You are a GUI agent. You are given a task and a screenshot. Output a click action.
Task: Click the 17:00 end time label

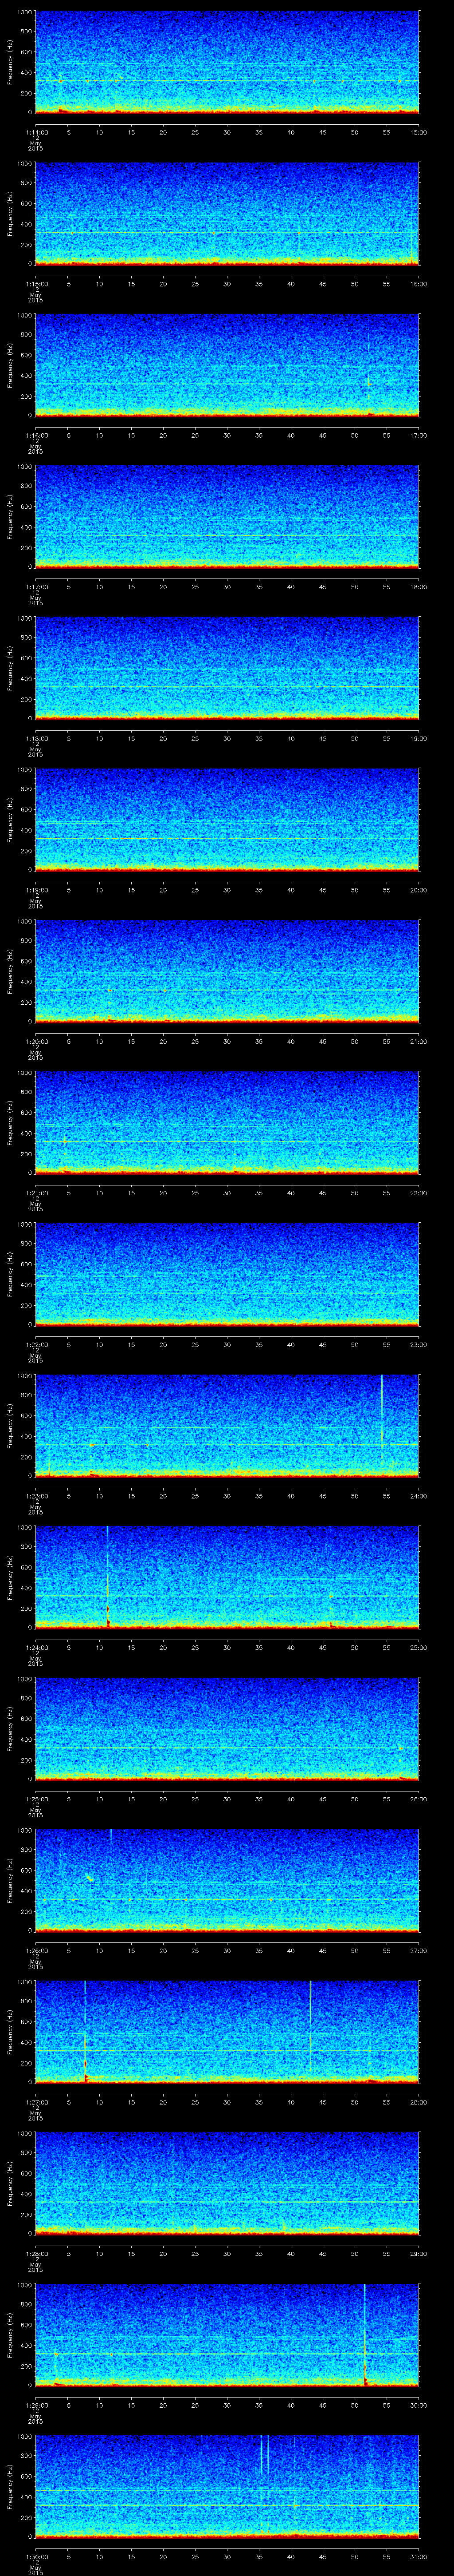(x=419, y=435)
